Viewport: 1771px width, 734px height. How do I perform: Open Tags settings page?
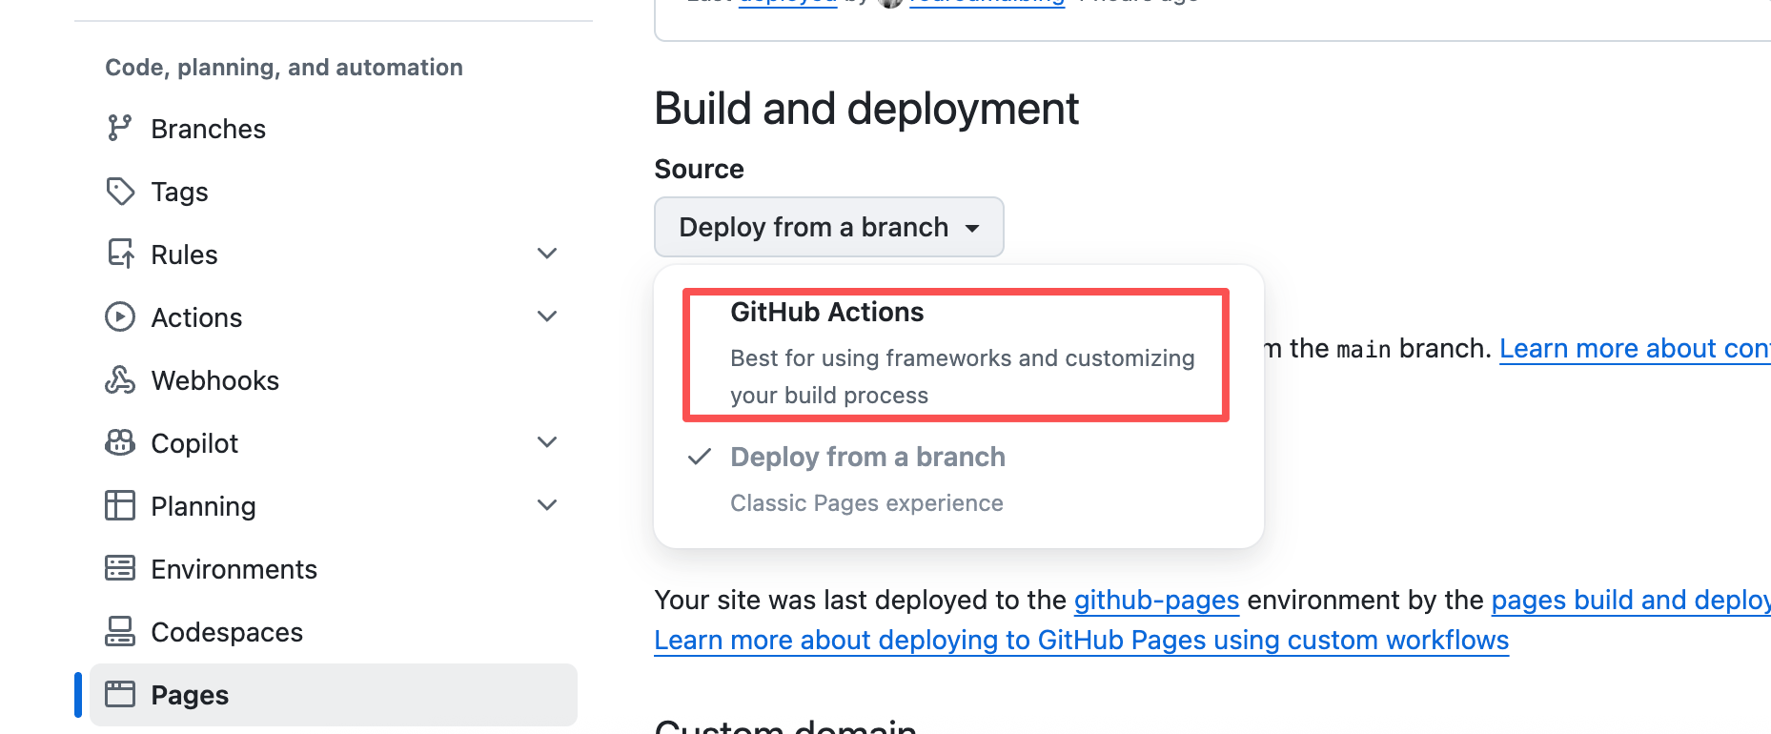[334, 192]
